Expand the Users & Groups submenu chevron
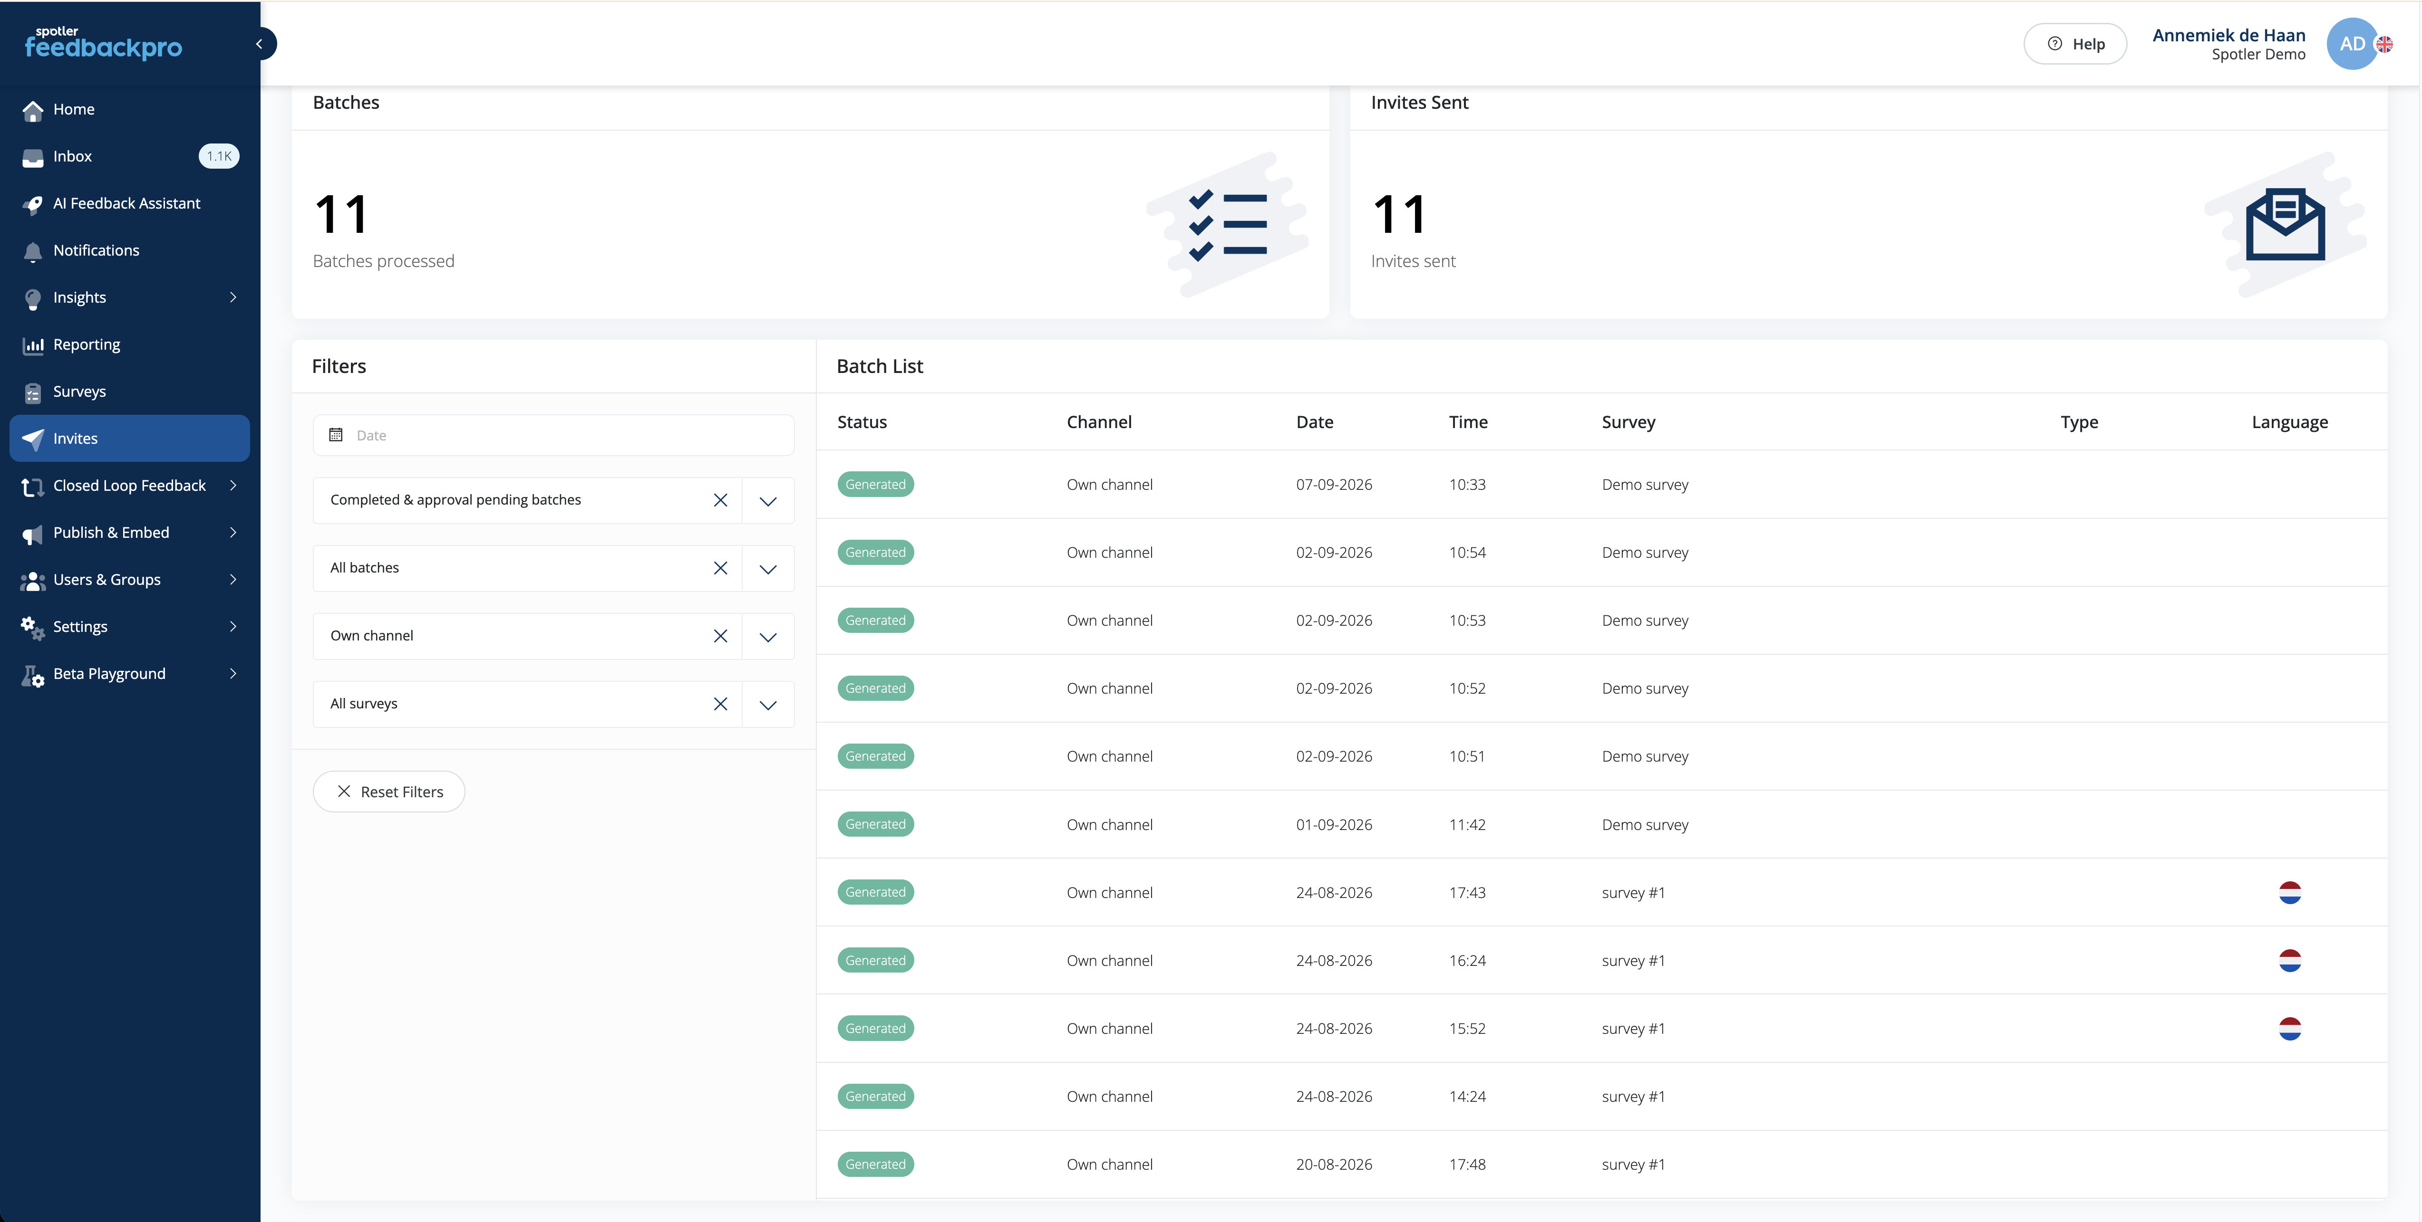The width and height of the screenshot is (2422, 1222). coord(233,580)
